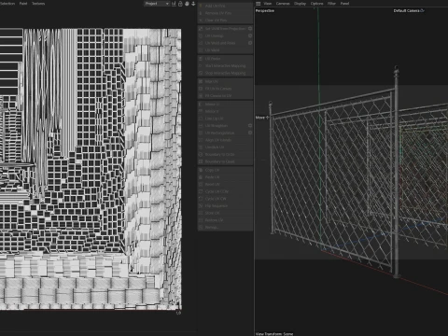The width and height of the screenshot is (448, 336).
Task: Select UV Weld and Relax
Action: tap(222, 43)
